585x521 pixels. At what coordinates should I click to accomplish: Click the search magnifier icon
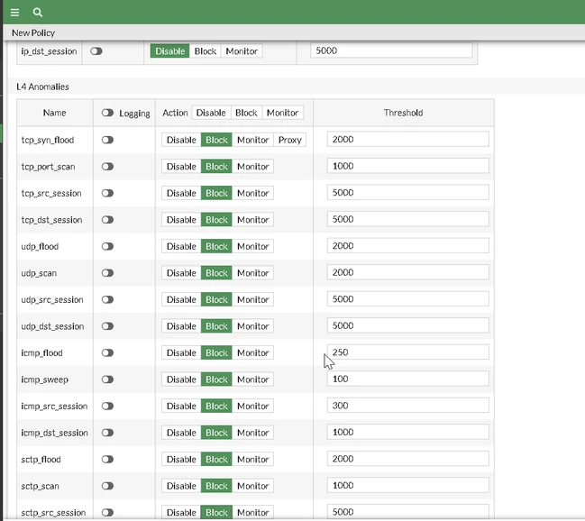[x=37, y=13]
